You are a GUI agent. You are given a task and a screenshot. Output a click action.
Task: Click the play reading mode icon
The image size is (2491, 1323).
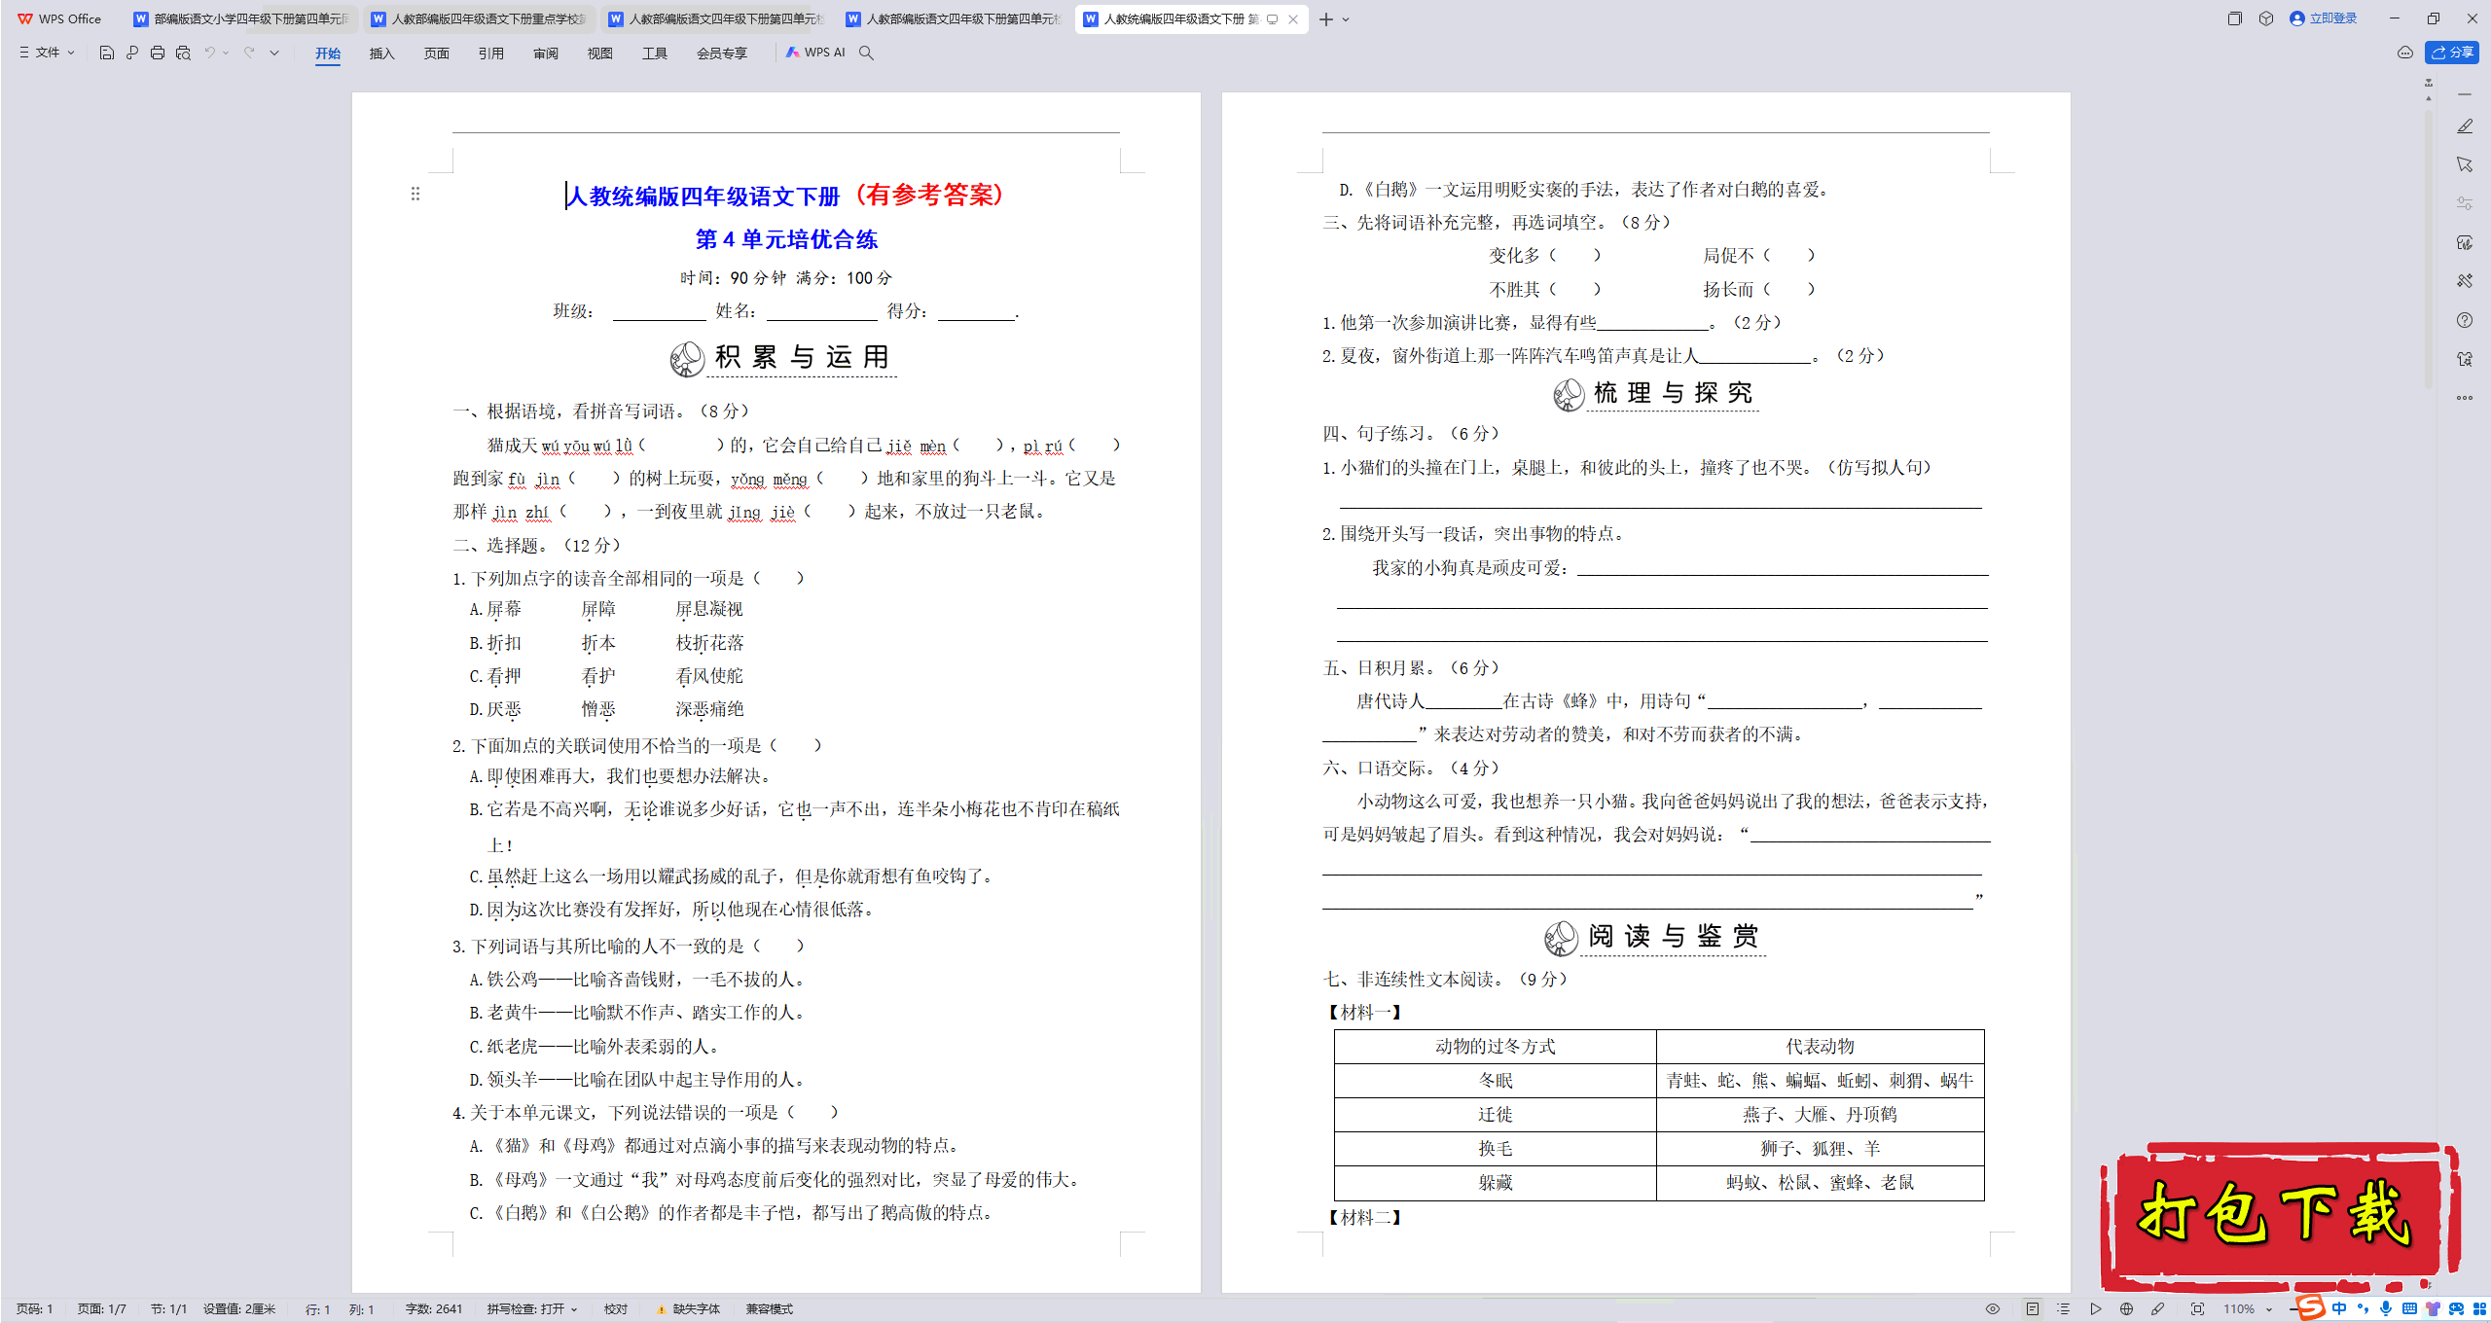click(x=2096, y=1309)
